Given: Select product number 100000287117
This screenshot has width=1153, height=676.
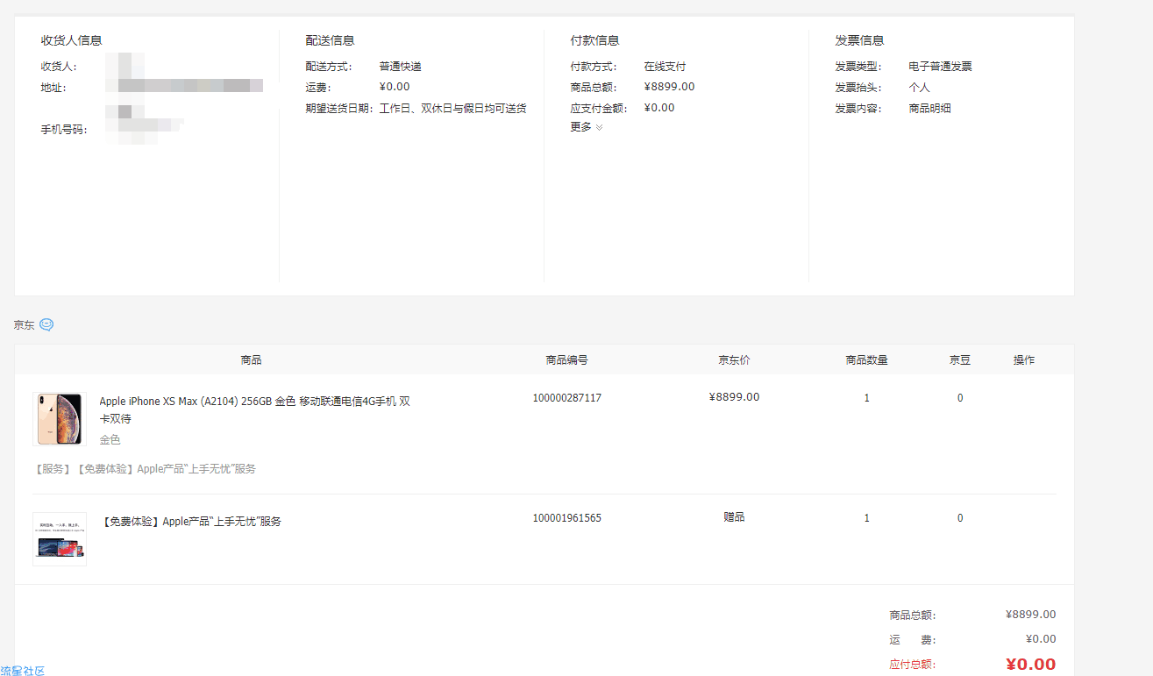Looking at the screenshot, I should tap(567, 398).
